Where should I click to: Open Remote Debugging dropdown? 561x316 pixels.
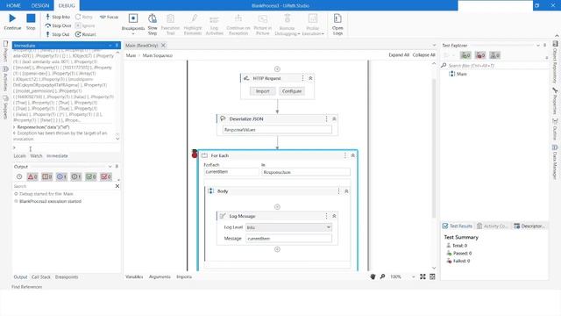coord(288,25)
